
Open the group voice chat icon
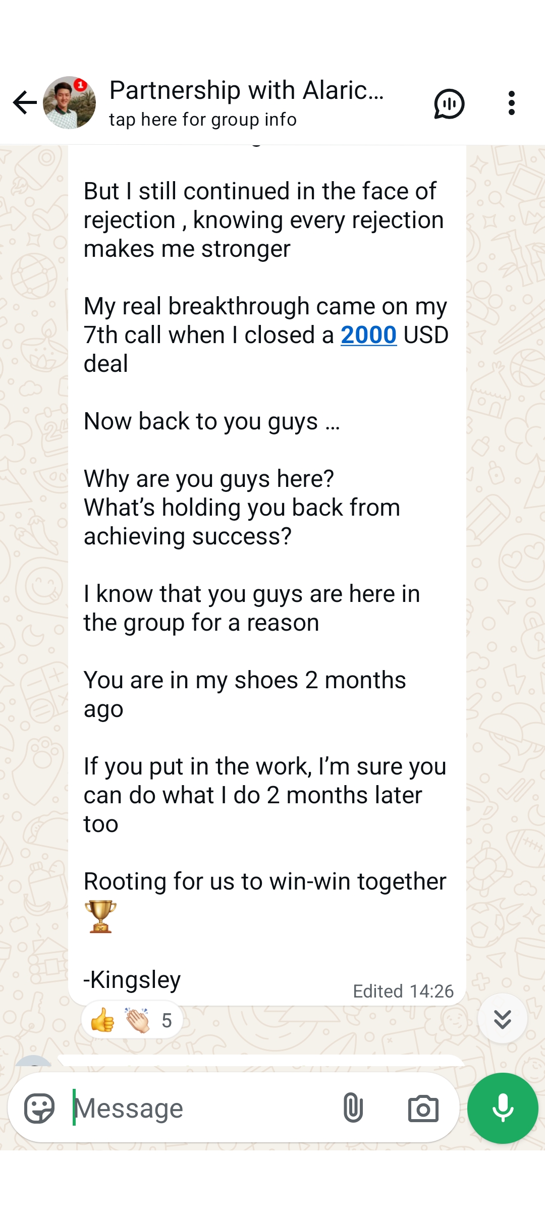pyautogui.click(x=449, y=104)
